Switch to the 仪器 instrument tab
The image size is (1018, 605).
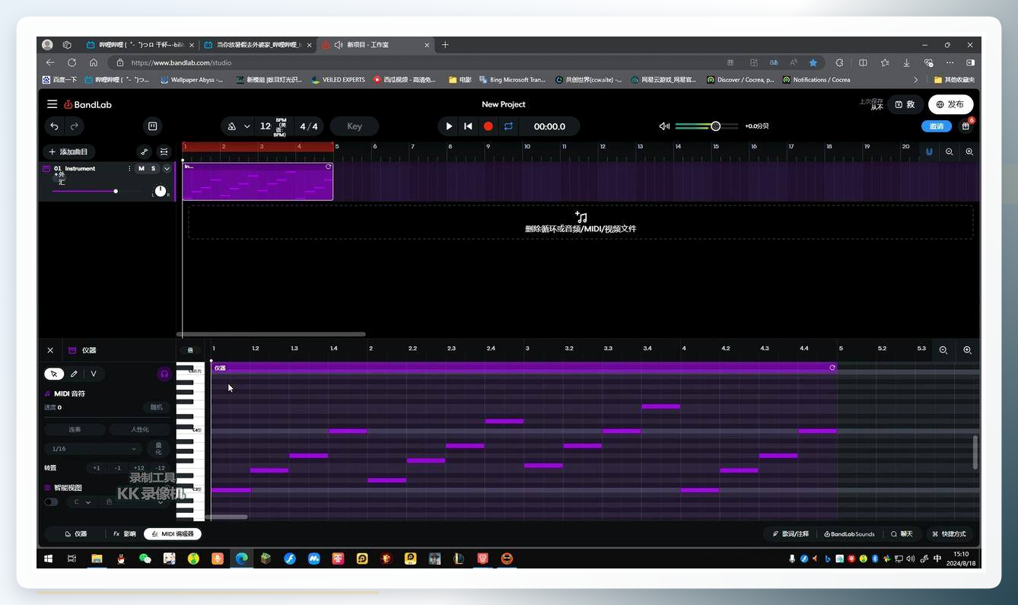pos(76,534)
